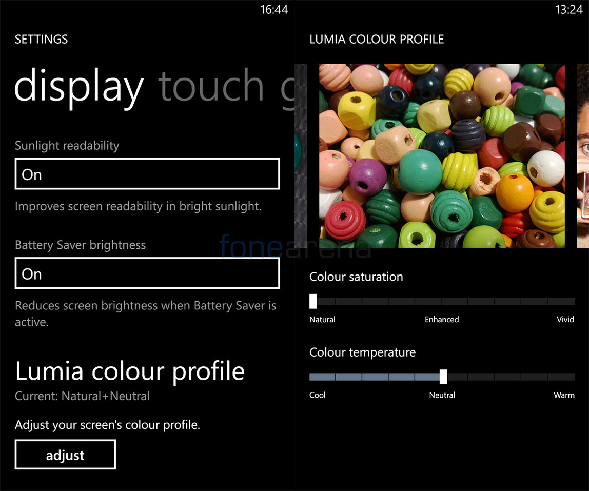This screenshot has width=589, height=491.
Task: Click the Colour saturation slider handle
Action: tap(313, 301)
